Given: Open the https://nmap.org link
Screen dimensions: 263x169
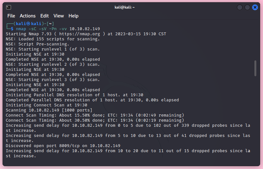Looking at the screenshot, I should tap(80, 34).
